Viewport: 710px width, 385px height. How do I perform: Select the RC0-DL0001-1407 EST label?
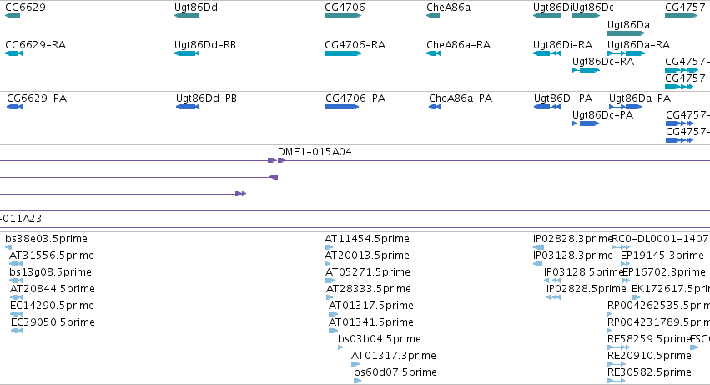pos(660,239)
